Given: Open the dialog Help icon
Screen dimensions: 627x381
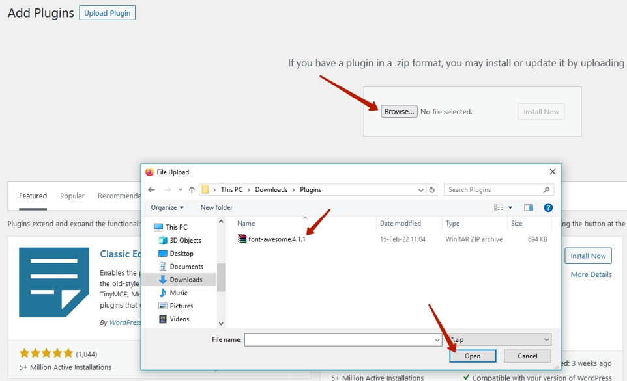Looking at the screenshot, I should (x=548, y=207).
